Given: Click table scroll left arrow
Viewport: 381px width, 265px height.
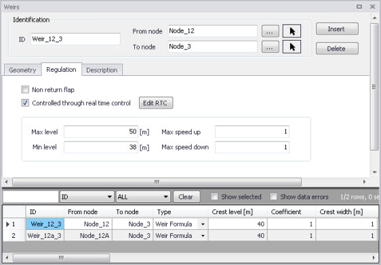Looking at the screenshot, I should pos(7,258).
